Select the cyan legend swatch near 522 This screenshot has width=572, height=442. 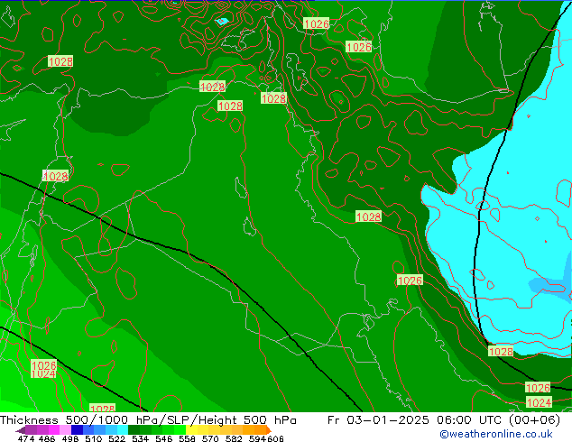point(123,430)
